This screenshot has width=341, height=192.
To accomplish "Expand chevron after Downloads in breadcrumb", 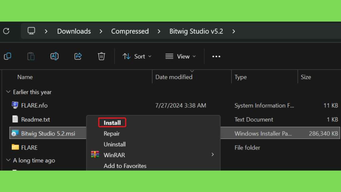I will pyautogui.click(x=101, y=31).
